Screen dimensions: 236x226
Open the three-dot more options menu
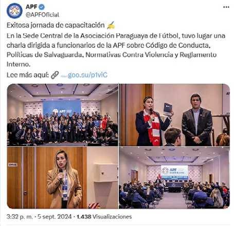point(226,7)
